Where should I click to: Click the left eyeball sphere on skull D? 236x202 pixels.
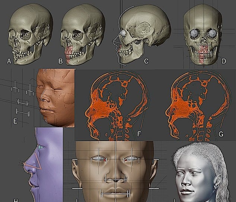[x=194, y=33]
